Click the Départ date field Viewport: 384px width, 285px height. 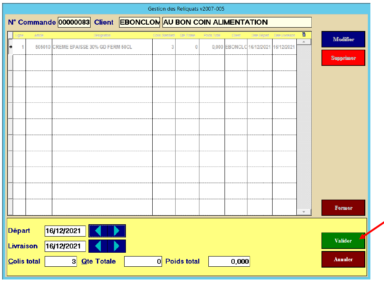pos(65,231)
